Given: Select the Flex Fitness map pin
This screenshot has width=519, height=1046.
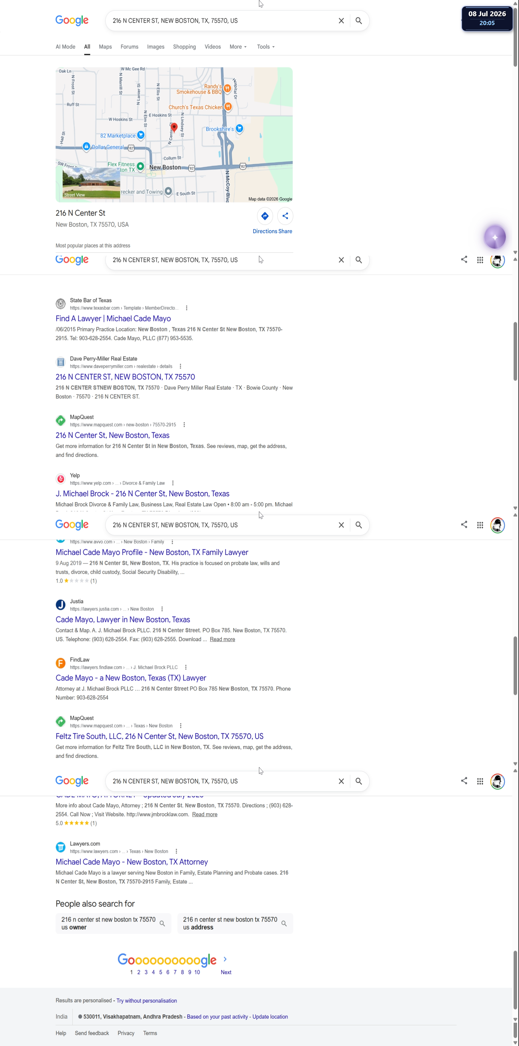Looking at the screenshot, I should point(140,166).
